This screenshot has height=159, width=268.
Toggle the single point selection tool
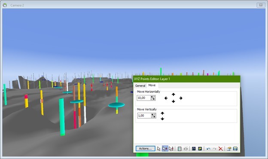165,149
